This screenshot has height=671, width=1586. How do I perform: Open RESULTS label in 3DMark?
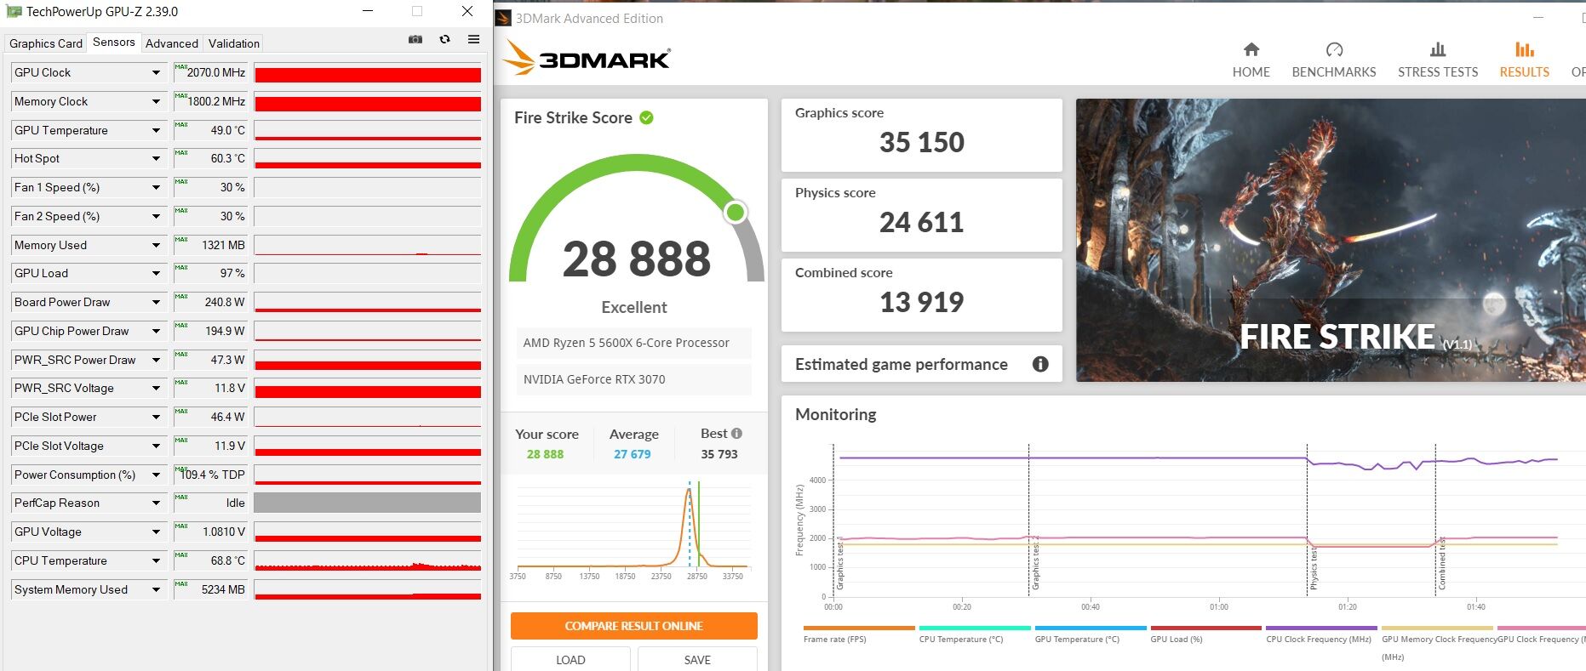[x=1525, y=72]
